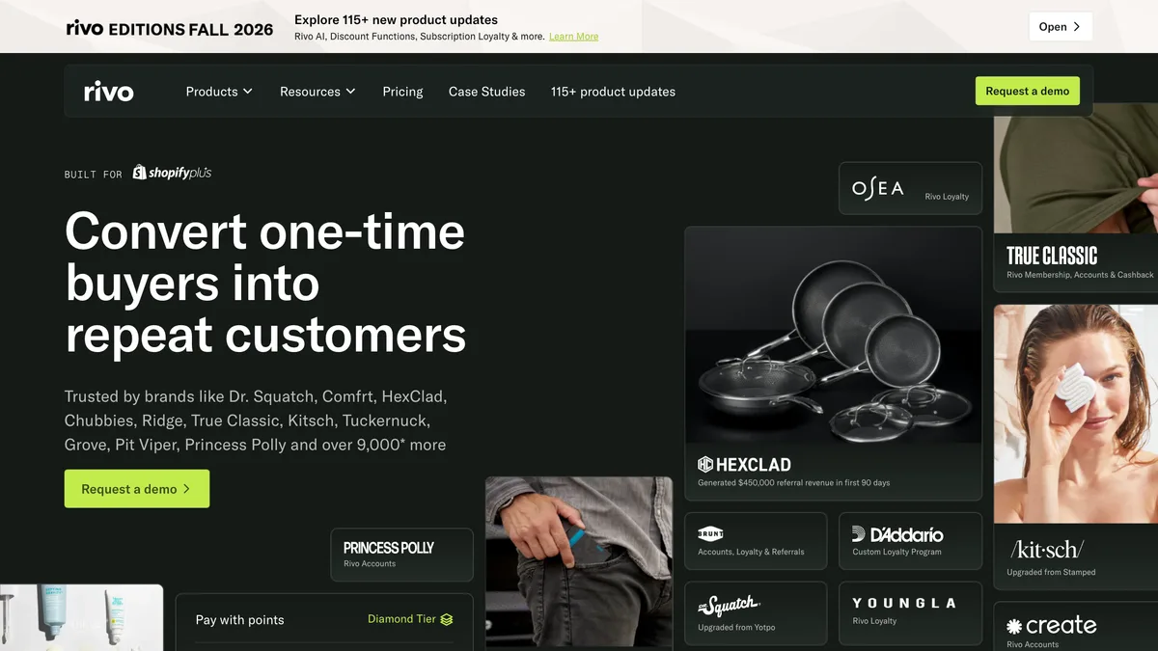Click the rivo Editions Fall 2026 logo
Screen dimensions: 1158x651
coord(170,28)
